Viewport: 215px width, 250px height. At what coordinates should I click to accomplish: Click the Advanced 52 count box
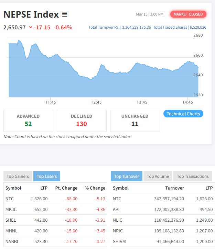[28, 121]
